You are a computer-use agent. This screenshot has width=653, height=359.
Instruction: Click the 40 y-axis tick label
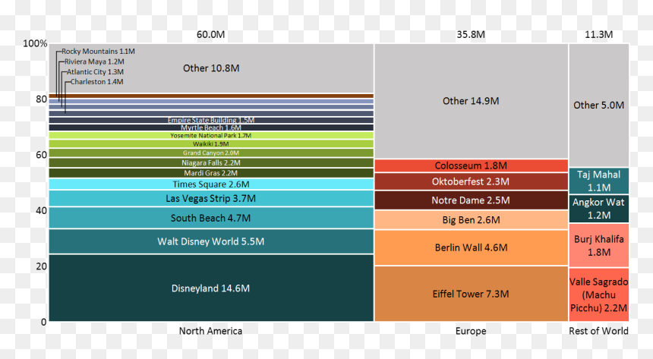pos(41,211)
